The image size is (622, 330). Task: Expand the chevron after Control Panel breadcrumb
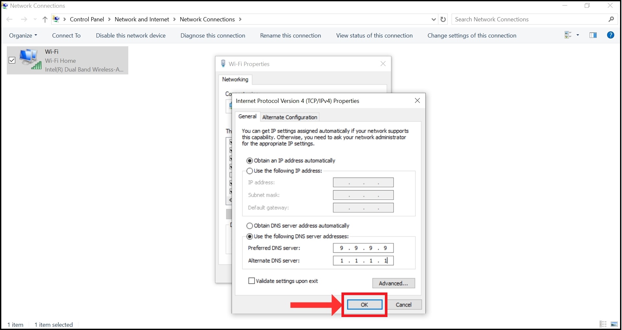109,19
